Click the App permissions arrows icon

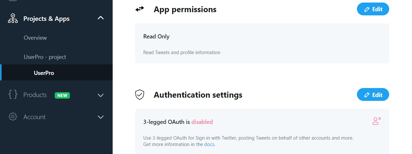[139, 9]
